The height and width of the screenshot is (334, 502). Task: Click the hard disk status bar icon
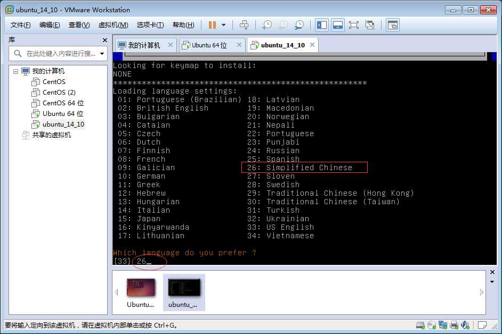tap(420, 325)
